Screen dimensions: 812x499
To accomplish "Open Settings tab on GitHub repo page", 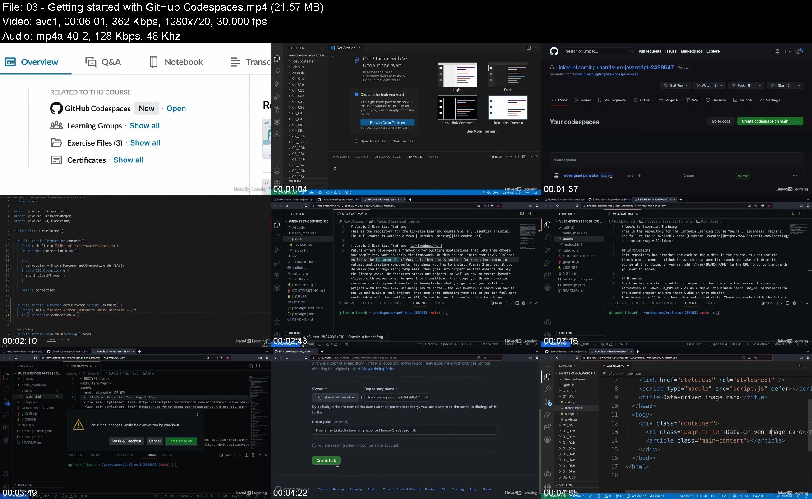I will pos(770,100).
